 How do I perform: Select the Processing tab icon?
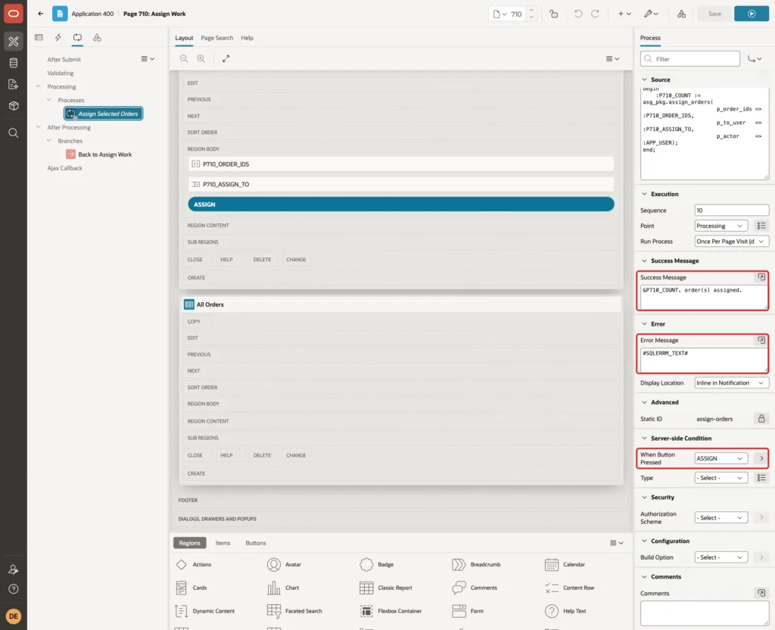pos(78,38)
